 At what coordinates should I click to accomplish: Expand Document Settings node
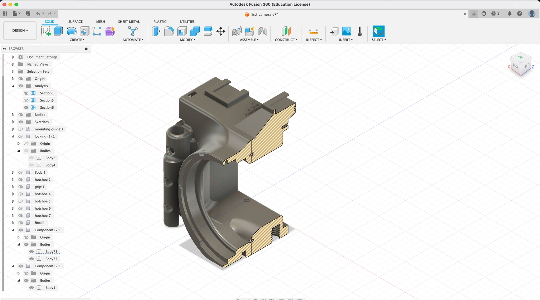click(x=13, y=57)
